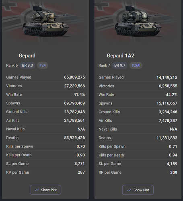183x201 pixels.
Task: Click Gepard's Games Played value 65,809,275
Action: (x=74, y=77)
